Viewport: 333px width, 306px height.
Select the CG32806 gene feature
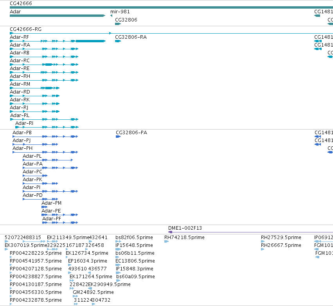pyautogui.click(x=118, y=24)
